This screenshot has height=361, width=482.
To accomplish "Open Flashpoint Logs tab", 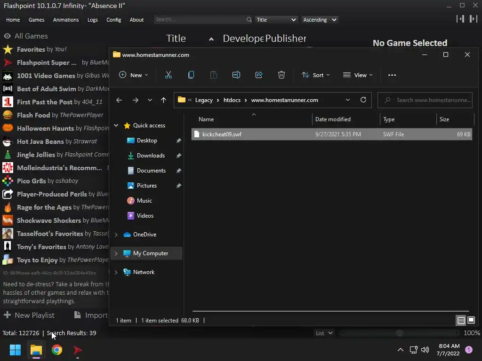I will (x=93, y=20).
